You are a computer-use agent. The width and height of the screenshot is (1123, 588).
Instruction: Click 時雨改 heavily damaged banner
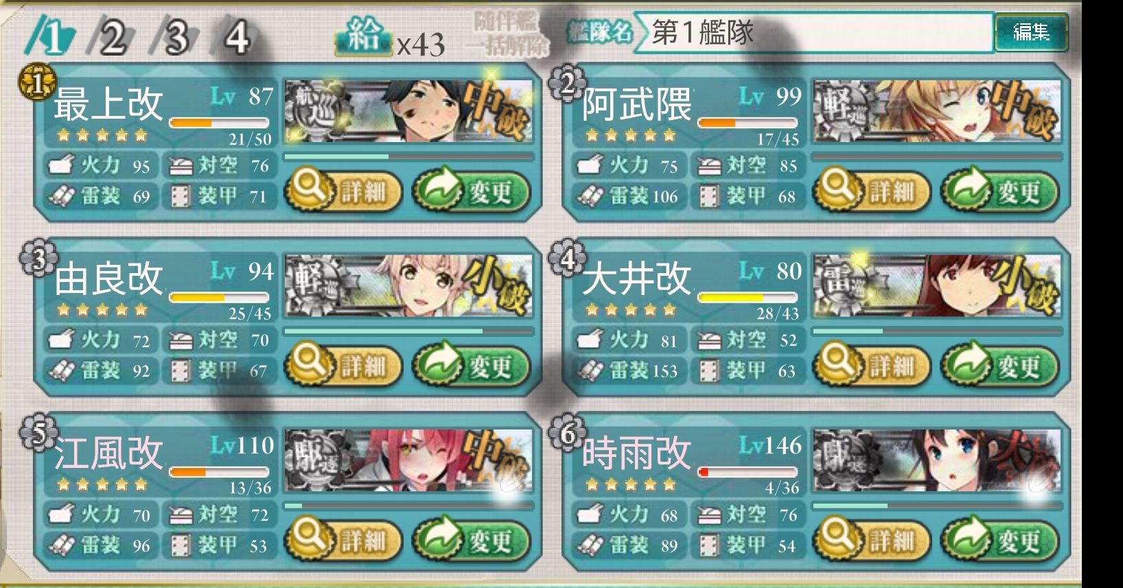[x=937, y=460]
